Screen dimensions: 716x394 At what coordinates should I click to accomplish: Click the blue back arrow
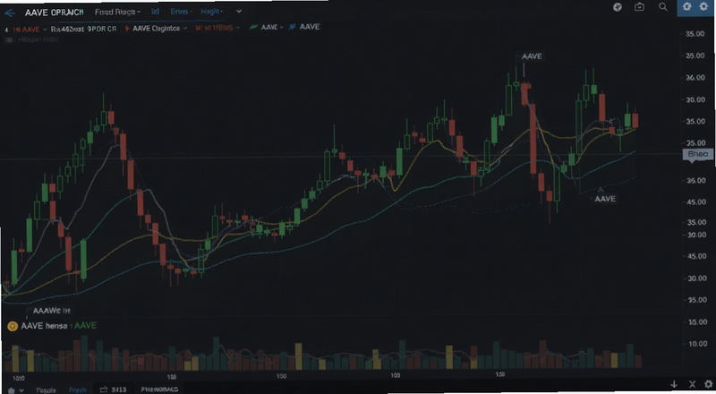click(x=10, y=13)
